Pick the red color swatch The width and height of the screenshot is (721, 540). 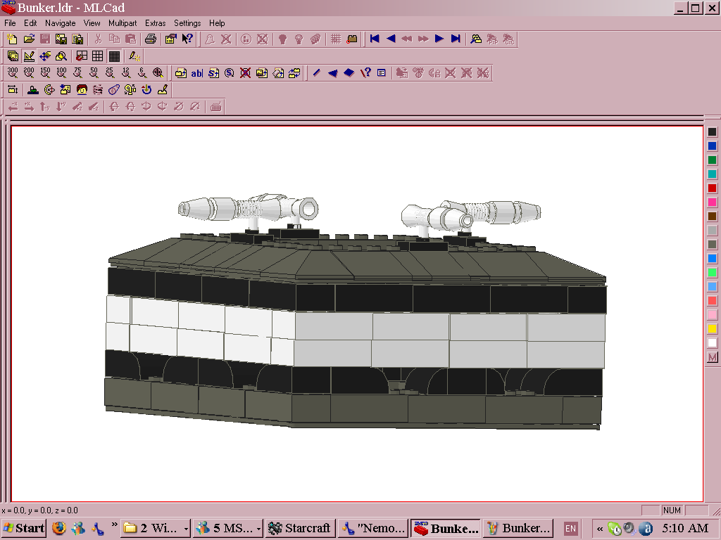pos(713,188)
